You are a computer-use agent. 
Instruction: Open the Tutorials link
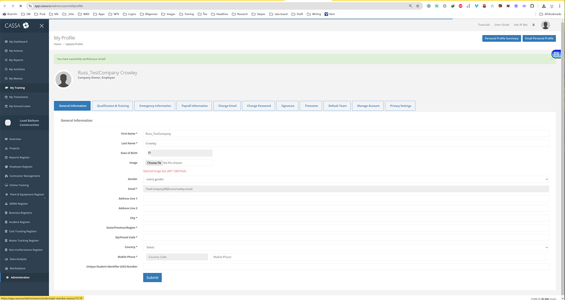pyautogui.click(x=484, y=25)
